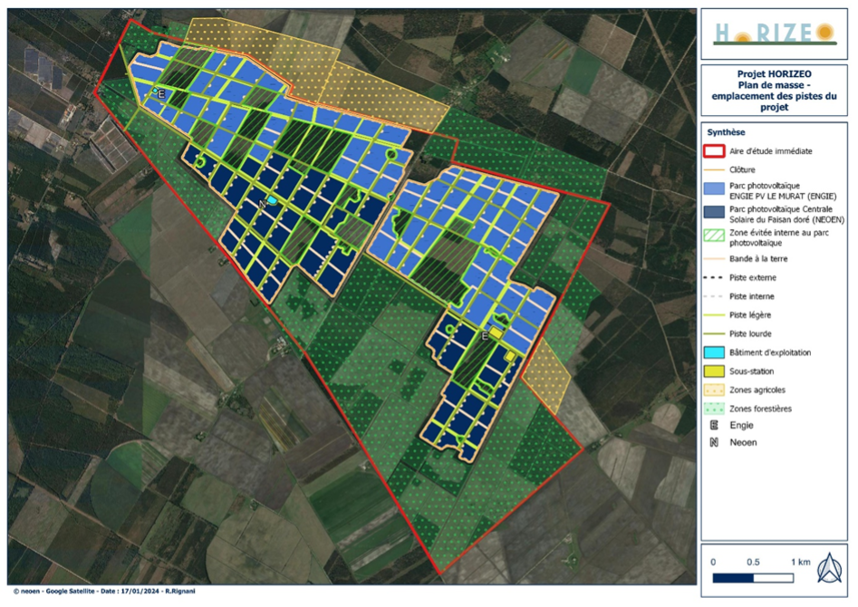The width and height of the screenshot is (858, 607).
Task: Click the neoen Google Satellite credit text
Action: pyautogui.click(x=107, y=592)
